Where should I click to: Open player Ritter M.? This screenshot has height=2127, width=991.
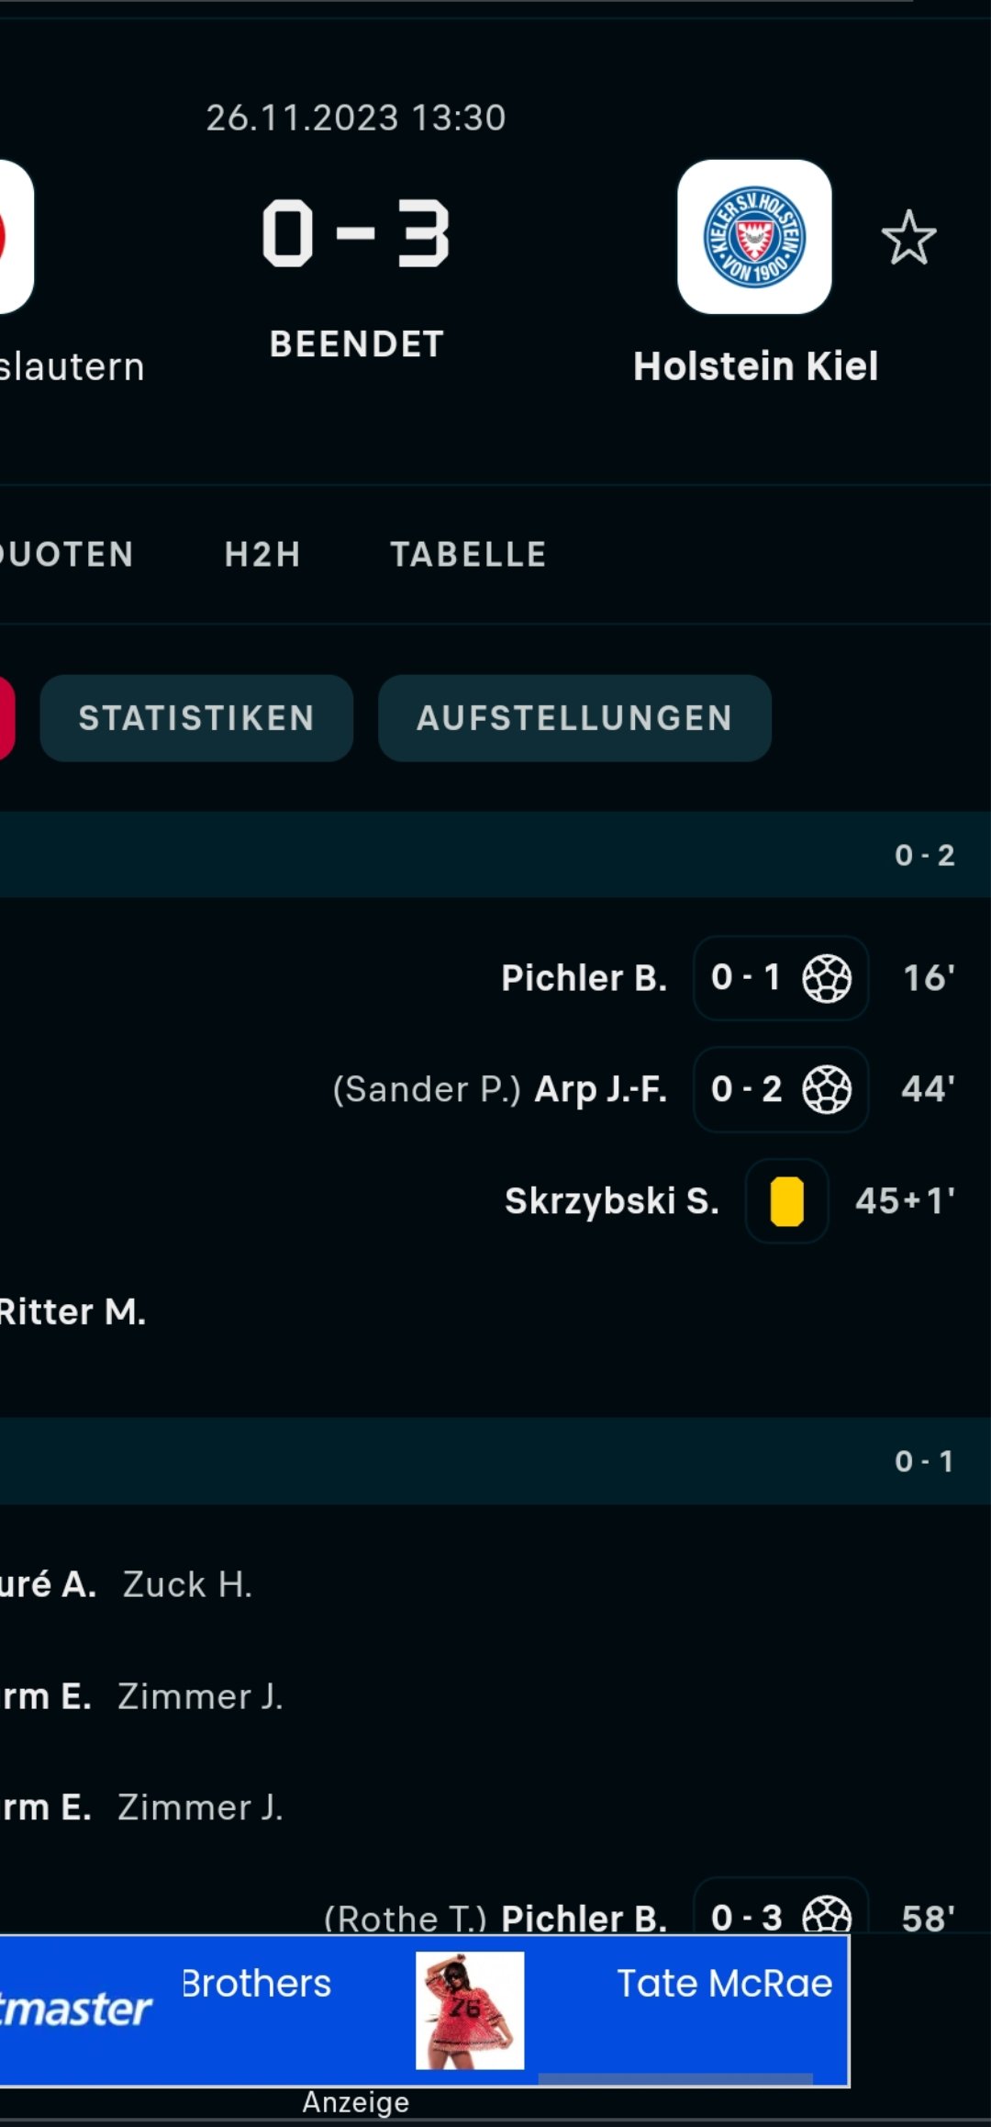tap(72, 1312)
